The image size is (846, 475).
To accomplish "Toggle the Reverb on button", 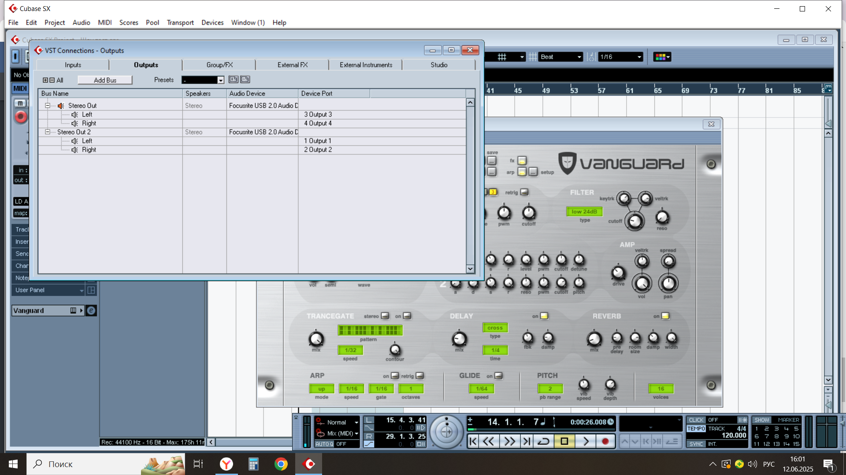I will click(665, 316).
